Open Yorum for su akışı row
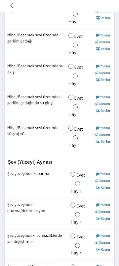 103,66
